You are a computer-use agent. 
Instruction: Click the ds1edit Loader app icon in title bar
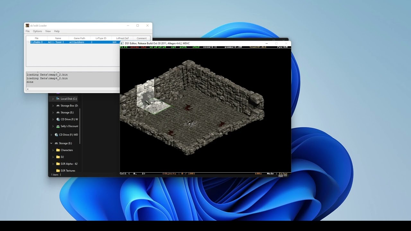(x=28, y=26)
